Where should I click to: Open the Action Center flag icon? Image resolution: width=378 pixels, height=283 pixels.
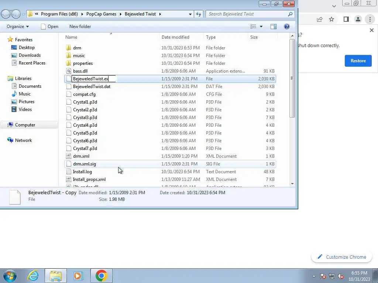(x=323, y=276)
